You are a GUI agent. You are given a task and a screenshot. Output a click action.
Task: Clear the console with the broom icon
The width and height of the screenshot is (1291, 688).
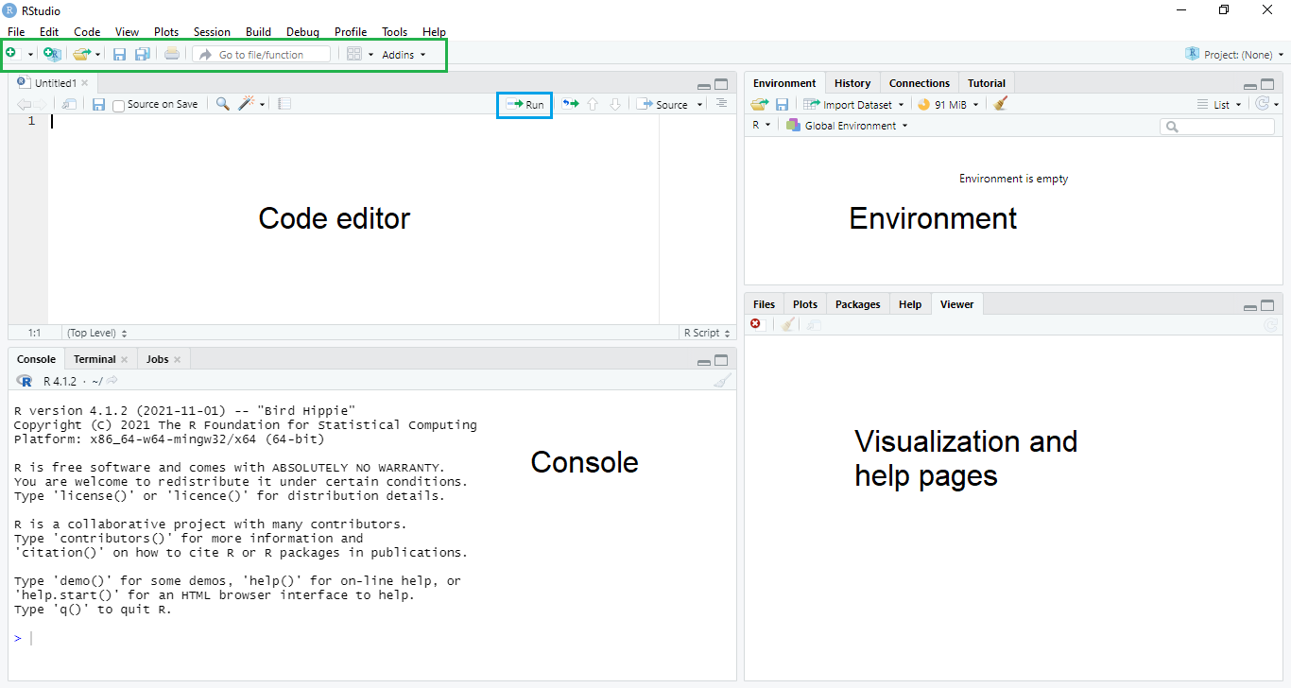723,381
